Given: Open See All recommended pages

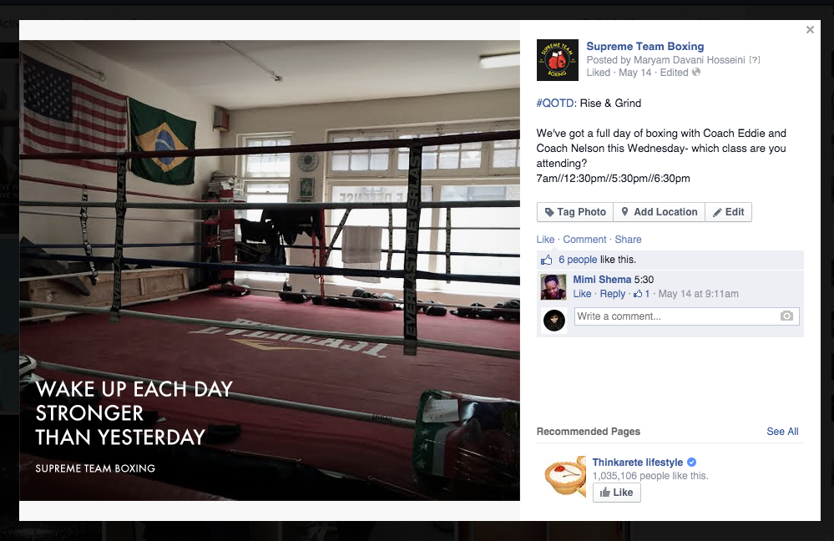Looking at the screenshot, I should pyautogui.click(x=782, y=432).
